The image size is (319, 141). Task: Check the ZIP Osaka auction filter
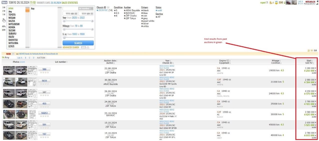coord(125,16)
